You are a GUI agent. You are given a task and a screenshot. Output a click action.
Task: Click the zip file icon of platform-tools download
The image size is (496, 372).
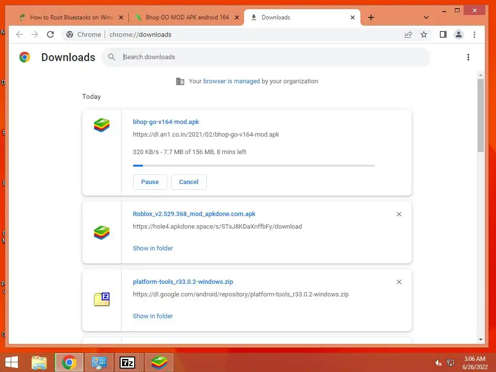click(x=102, y=299)
